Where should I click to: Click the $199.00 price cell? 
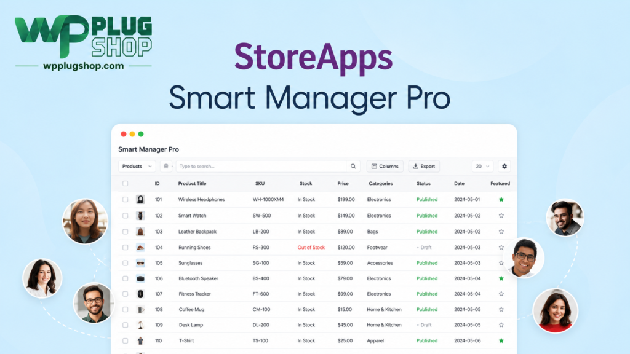(346, 200)
